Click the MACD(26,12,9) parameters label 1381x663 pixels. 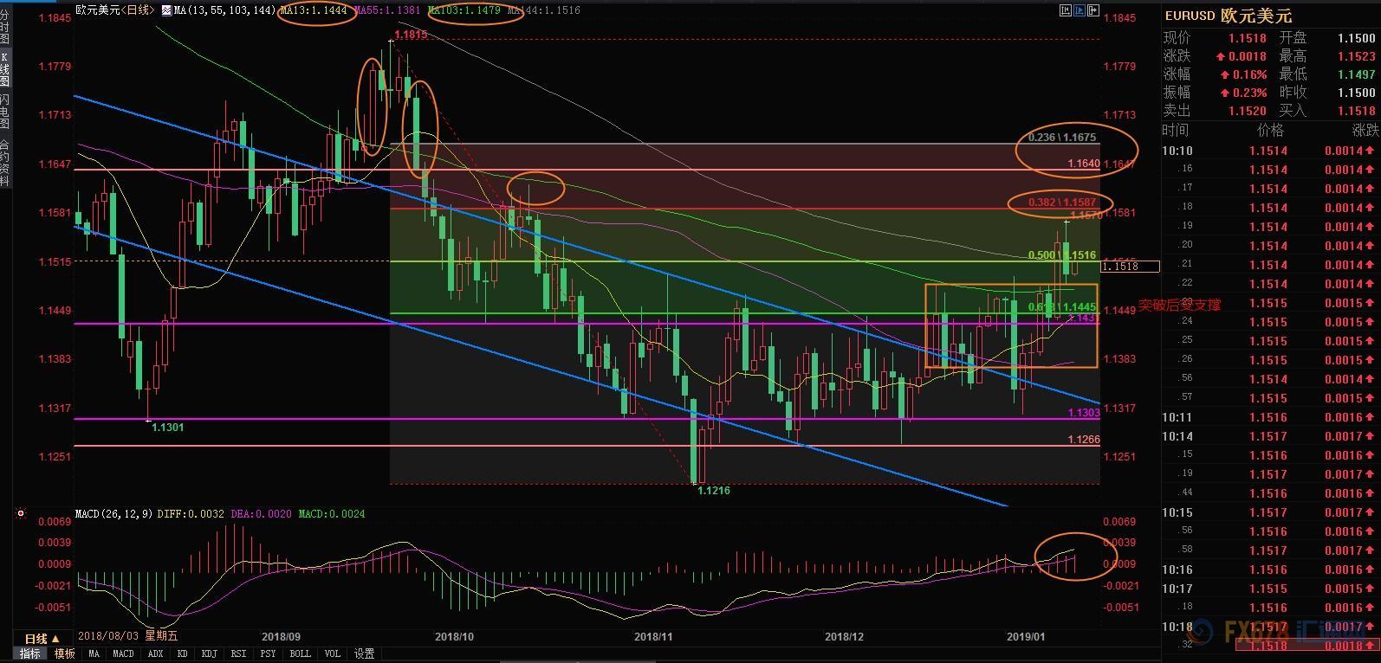(114, 513)
